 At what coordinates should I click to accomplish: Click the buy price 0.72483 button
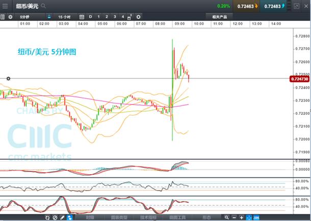click(x=273, y=6)
